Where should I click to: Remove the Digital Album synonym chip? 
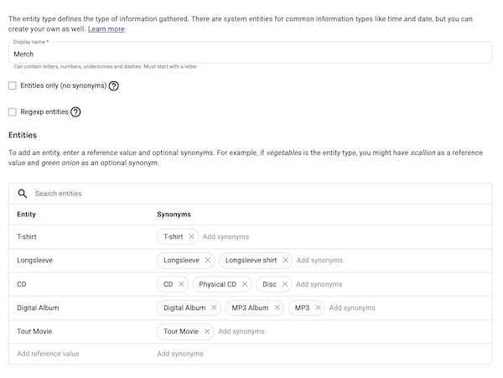(214, 308)
